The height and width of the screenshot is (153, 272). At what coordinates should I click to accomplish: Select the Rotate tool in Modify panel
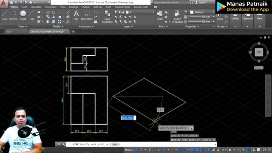[x=54, y=12]
